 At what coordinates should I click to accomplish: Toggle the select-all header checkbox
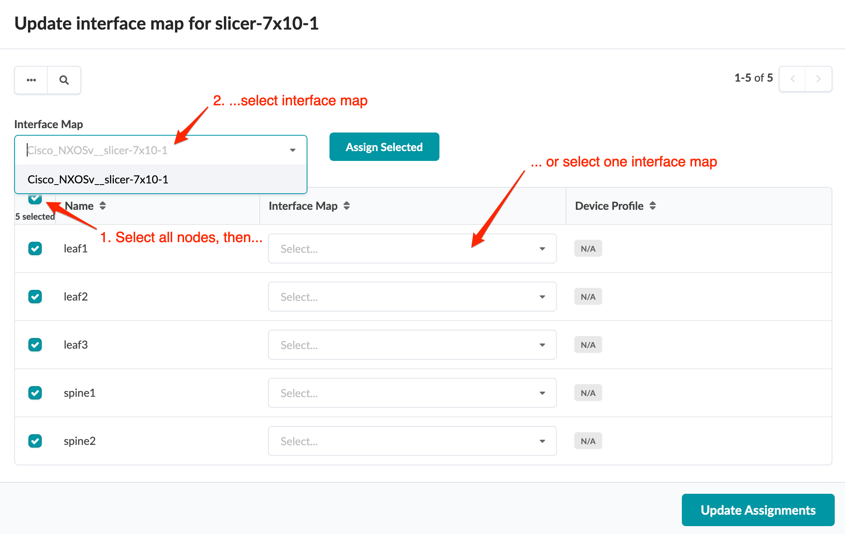coord(35,199)
